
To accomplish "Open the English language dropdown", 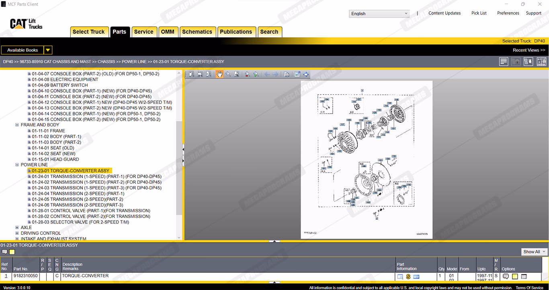I will coord(379,14).
